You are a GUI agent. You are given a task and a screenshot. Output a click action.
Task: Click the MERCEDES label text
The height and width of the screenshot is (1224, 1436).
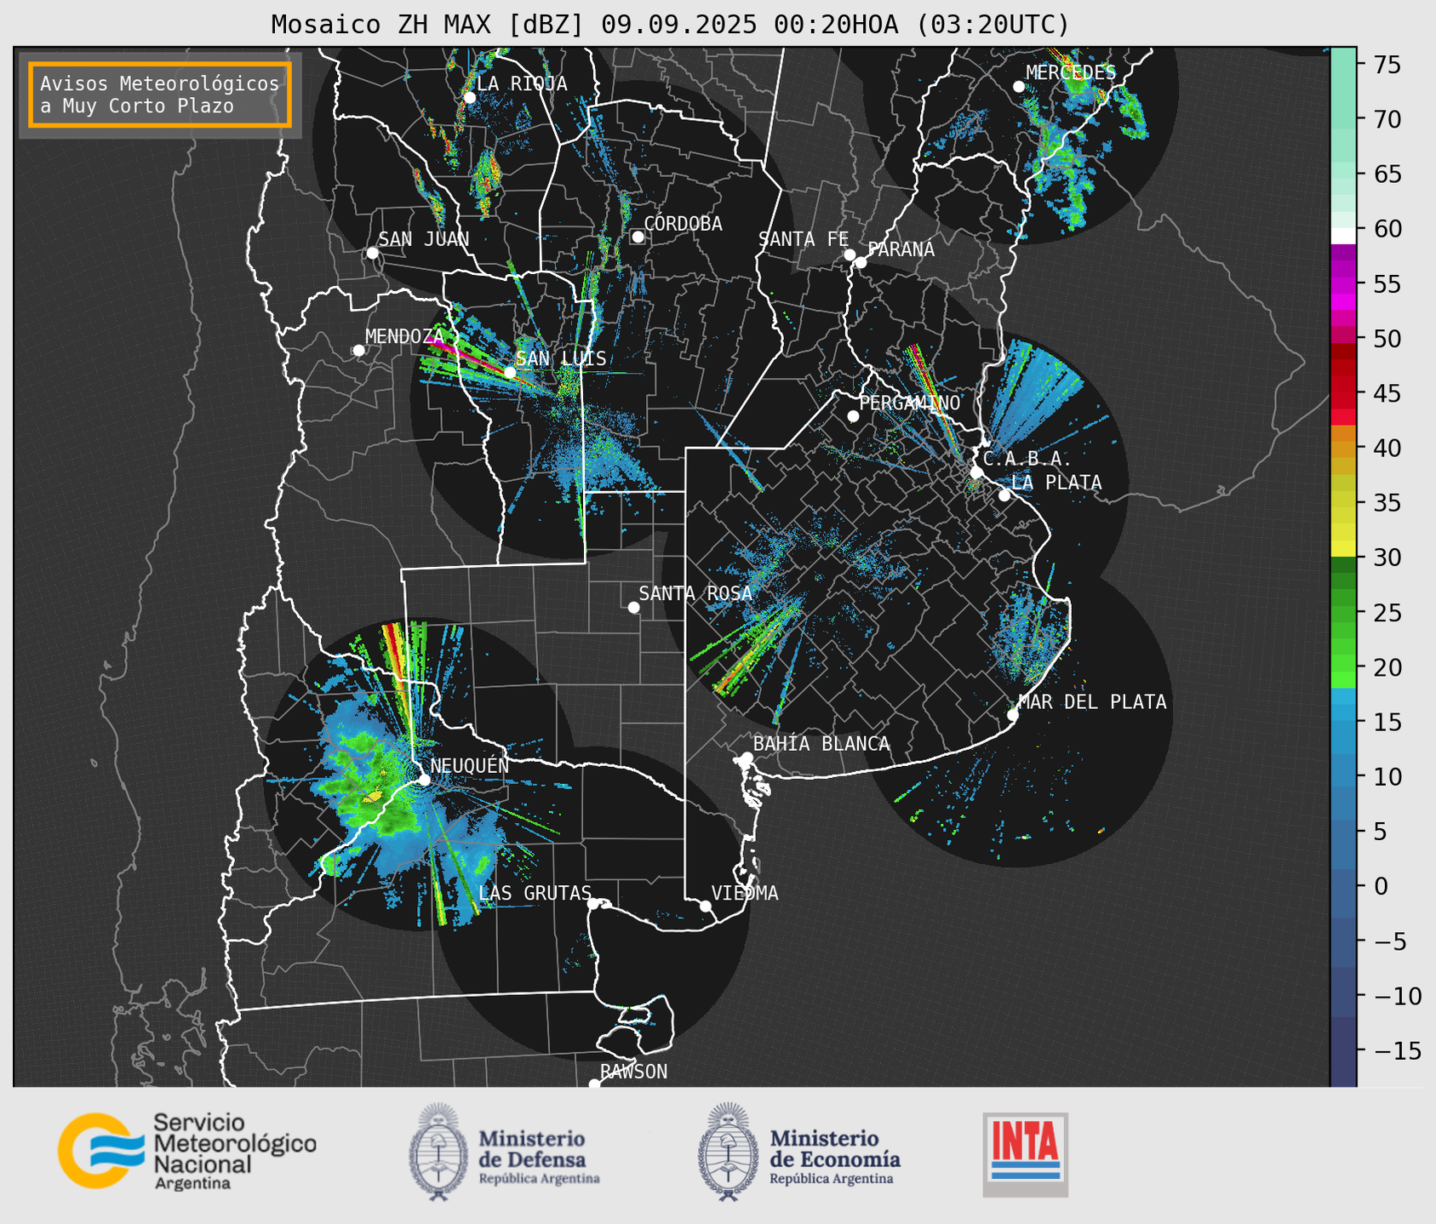(1071, 72)
